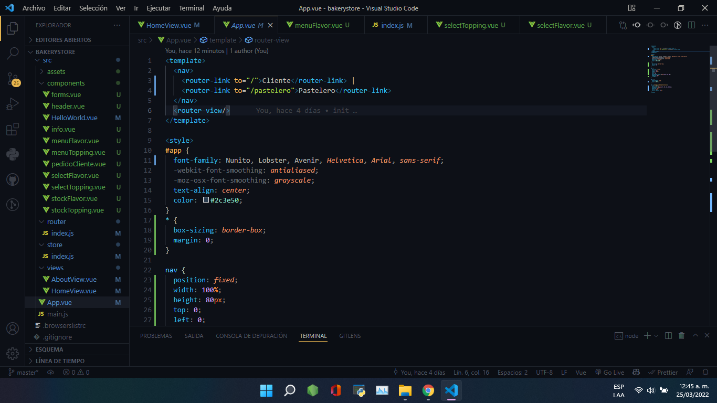This screenshot has height=403, width=717.
Task: Maximize the terminal panel with the chevron
Action: pos(695,336)
